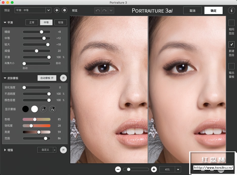Open the info button at top right

(x=231, y=10)
